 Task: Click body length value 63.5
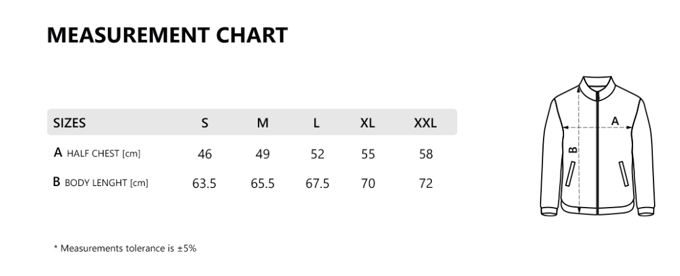pyautogui.click(x=204, y=183)
